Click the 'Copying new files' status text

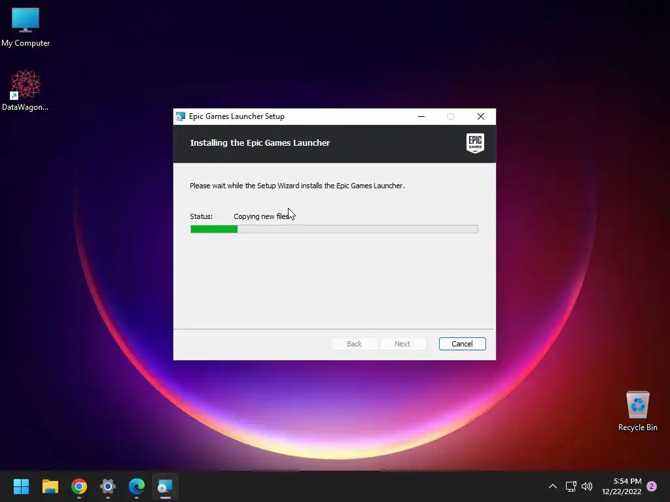click(262, 216)
